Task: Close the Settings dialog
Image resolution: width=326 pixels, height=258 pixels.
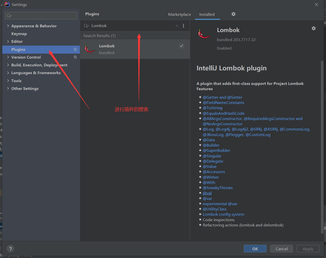Action: click(x=316, y=5)
